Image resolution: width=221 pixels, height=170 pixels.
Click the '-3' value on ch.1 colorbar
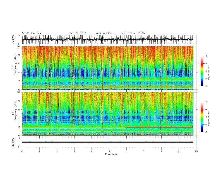point(206,56)
